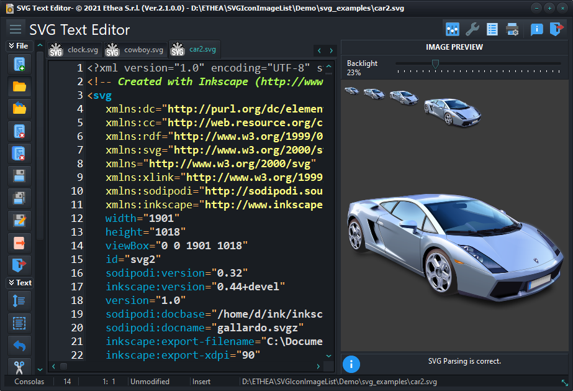Click the info speech-bubble toolbar icon
Screen dimensions: 573x391
[x=536, y=29]
